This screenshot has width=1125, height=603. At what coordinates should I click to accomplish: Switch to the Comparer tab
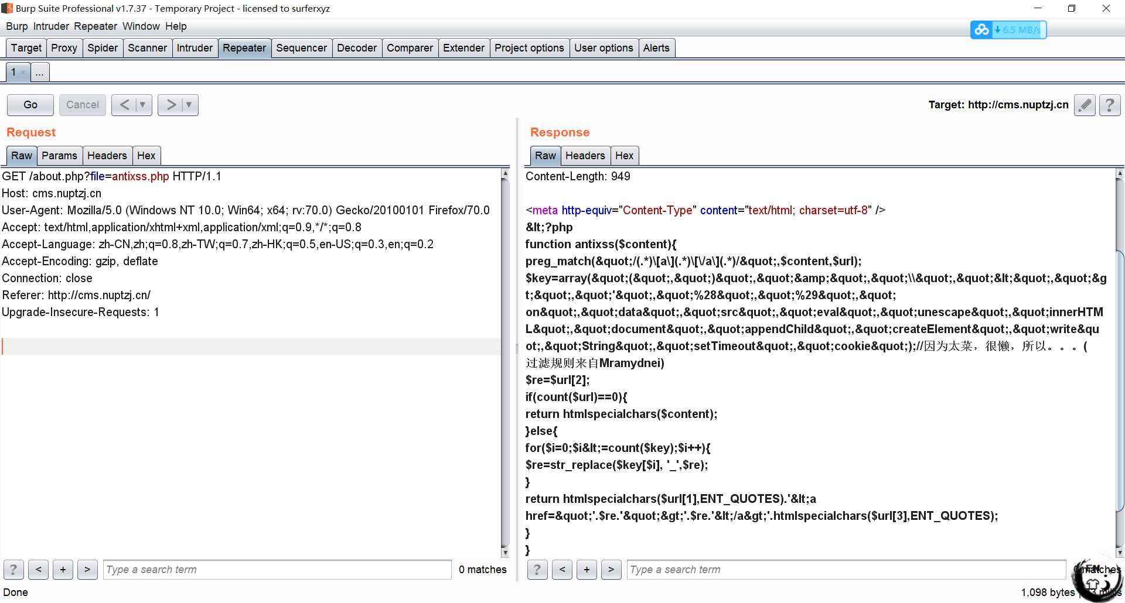point(410,48)
